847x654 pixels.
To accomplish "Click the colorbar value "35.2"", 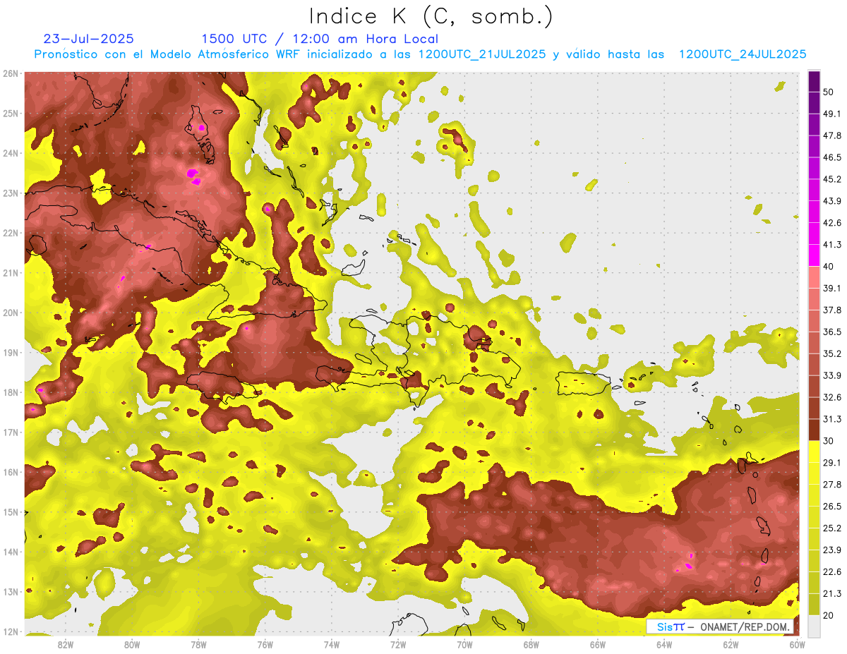I will [831, 353].
